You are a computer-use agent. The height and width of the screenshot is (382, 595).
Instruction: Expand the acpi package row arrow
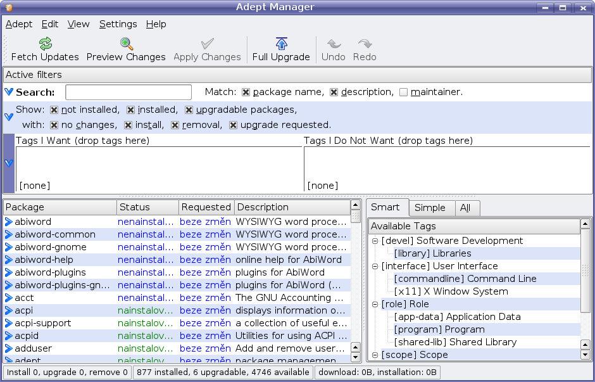[x=8, y=310]
